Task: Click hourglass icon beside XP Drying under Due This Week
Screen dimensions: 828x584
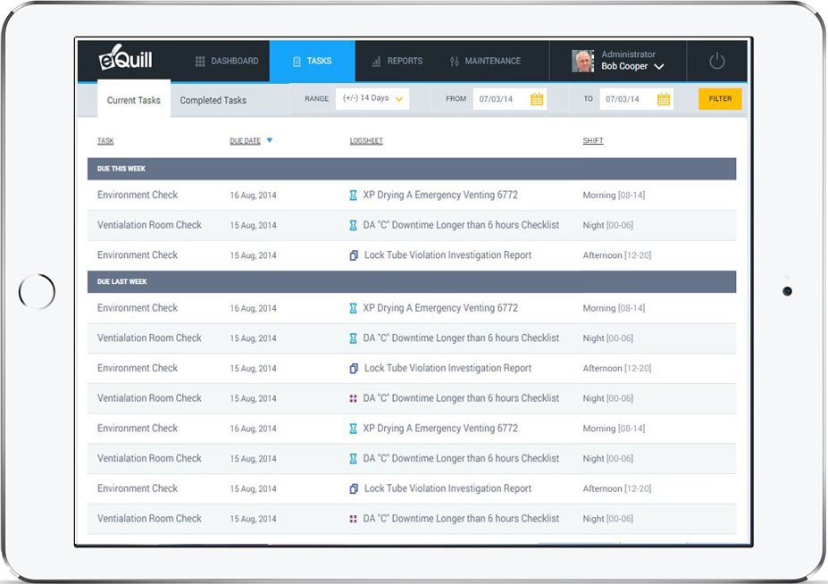Action: click(x=353, y=196)
